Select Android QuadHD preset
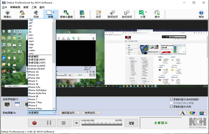 (x=40, y=66)
